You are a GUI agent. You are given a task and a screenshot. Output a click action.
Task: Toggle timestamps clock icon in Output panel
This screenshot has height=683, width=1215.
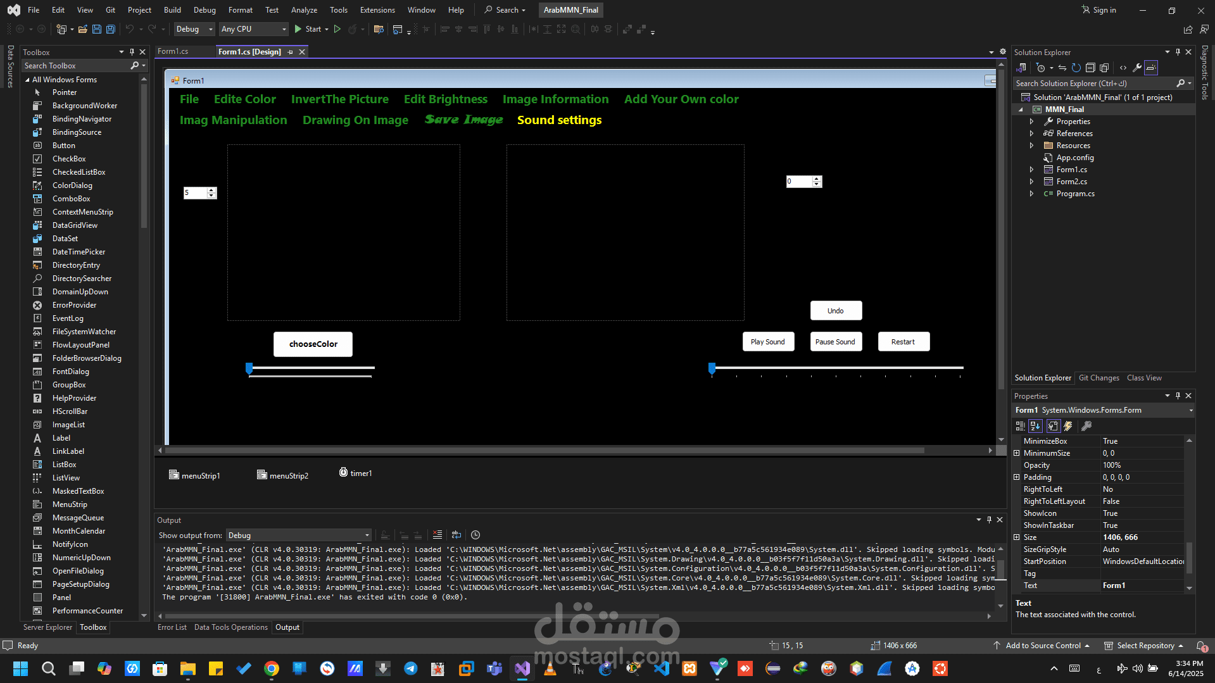pyautogui.click(x=475, y=535)
